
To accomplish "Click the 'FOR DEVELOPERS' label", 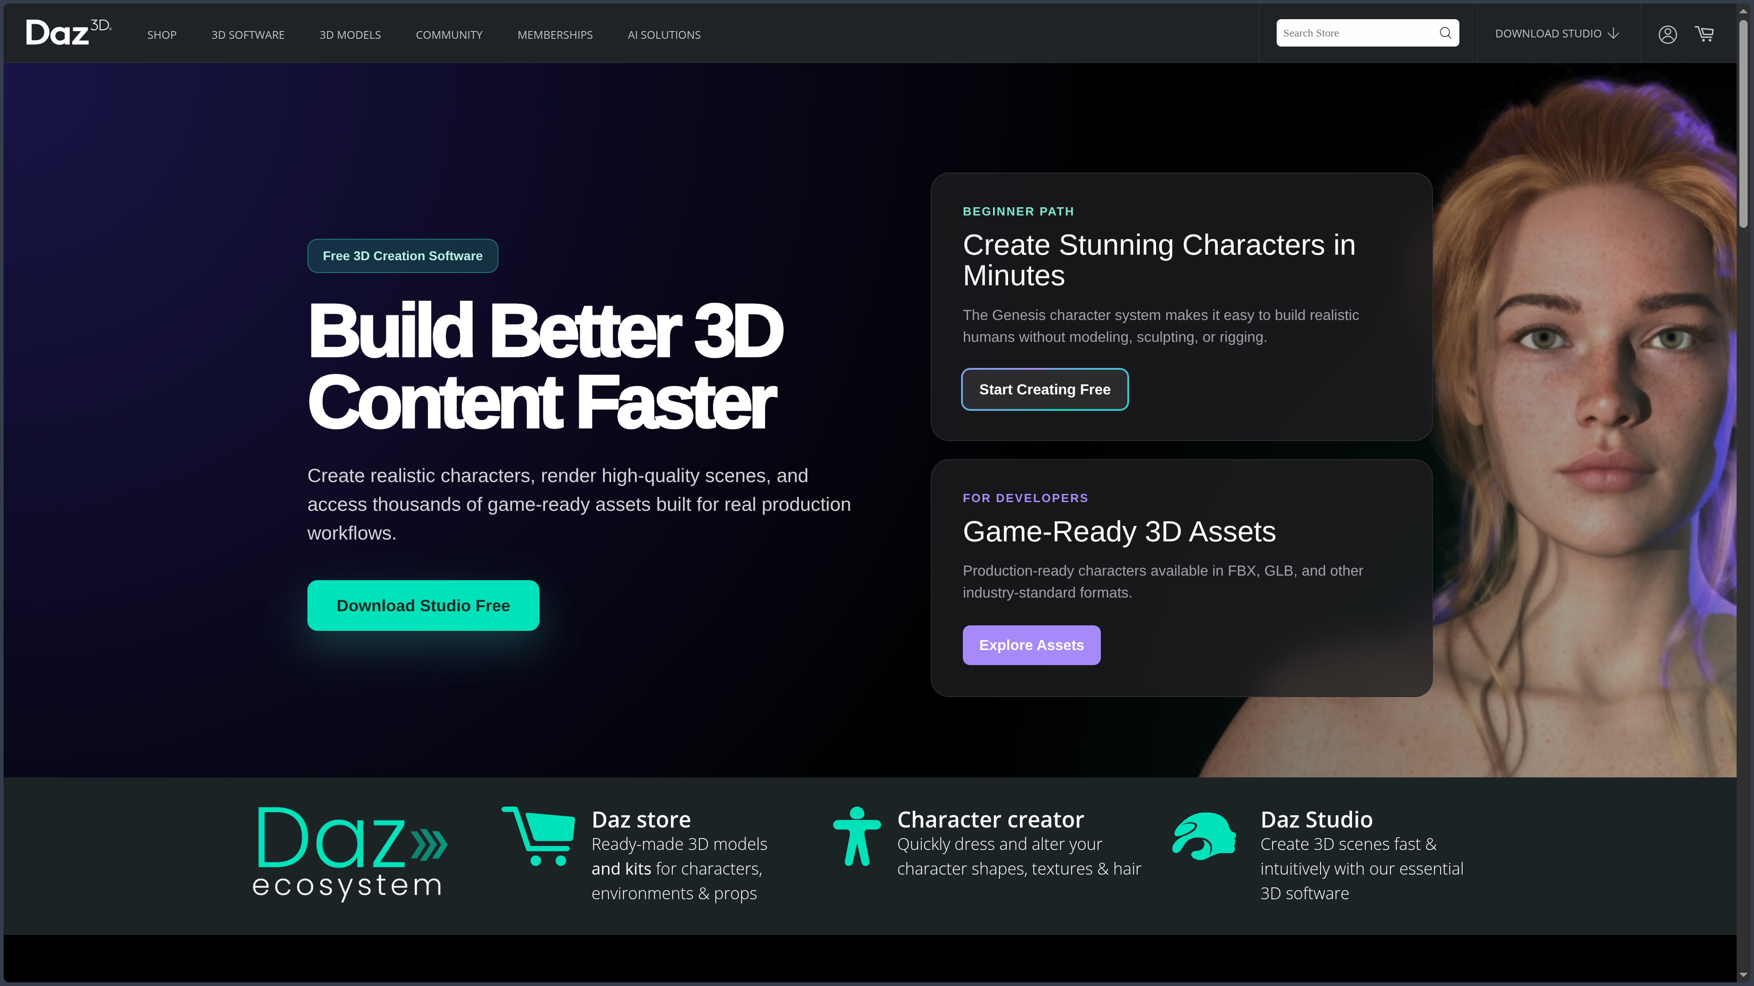I will (x=1025, y=498).
